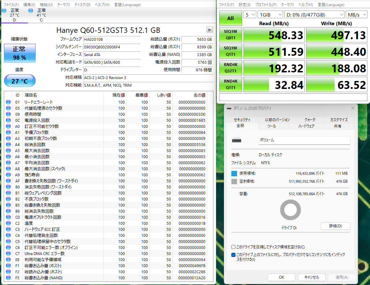
Task: Open the プロファイル(P) menu
Action: (x=266, y=5)
